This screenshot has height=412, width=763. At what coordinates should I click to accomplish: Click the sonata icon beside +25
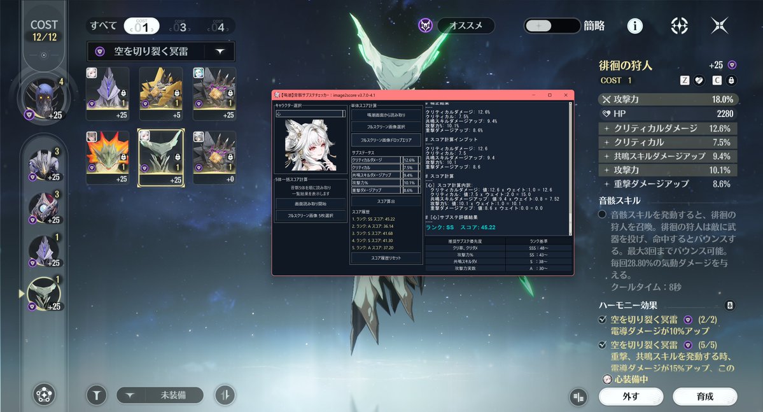[732, 65]
